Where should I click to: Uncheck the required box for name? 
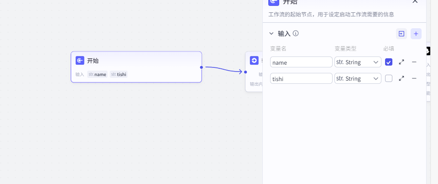(389, 62)
